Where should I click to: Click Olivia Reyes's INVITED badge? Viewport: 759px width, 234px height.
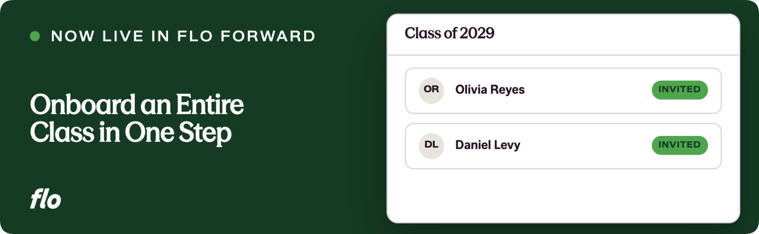679,90
